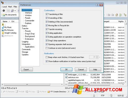Uncheck Transferring of files confirmation
The height and width of the screenshot is (98, 128).
coord(47,14)
